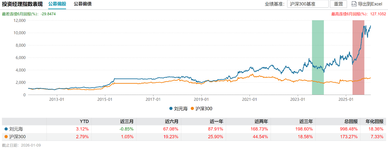Click the blue dot in 刘元海 table row
The height and width of the screenshot is (149, 388).
click(6, 129)
